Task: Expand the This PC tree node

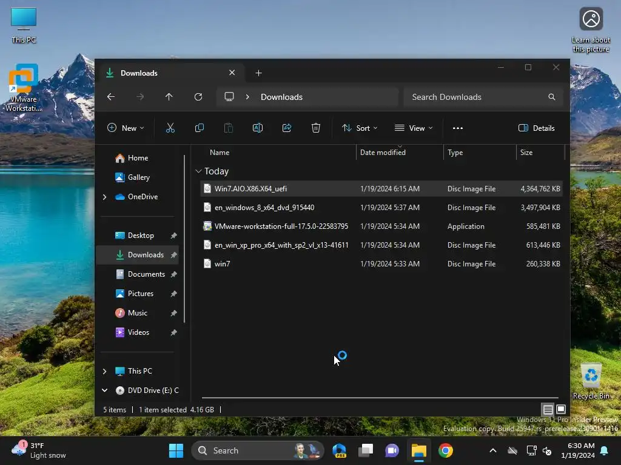Action: click(x=104, y=371)
